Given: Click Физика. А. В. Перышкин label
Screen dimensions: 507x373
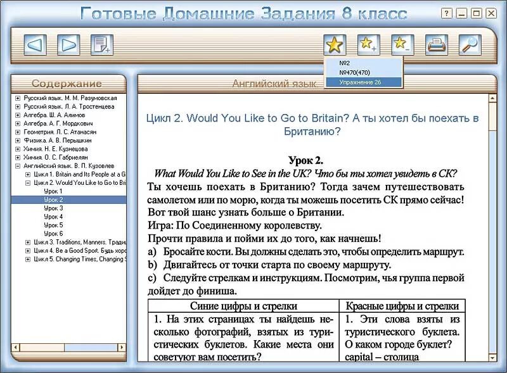Looking at the screenshot, I should tap(58, 141).
